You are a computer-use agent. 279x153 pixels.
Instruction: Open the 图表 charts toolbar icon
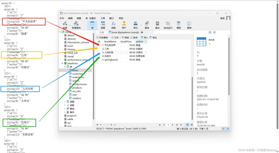[x=189, y=25]
